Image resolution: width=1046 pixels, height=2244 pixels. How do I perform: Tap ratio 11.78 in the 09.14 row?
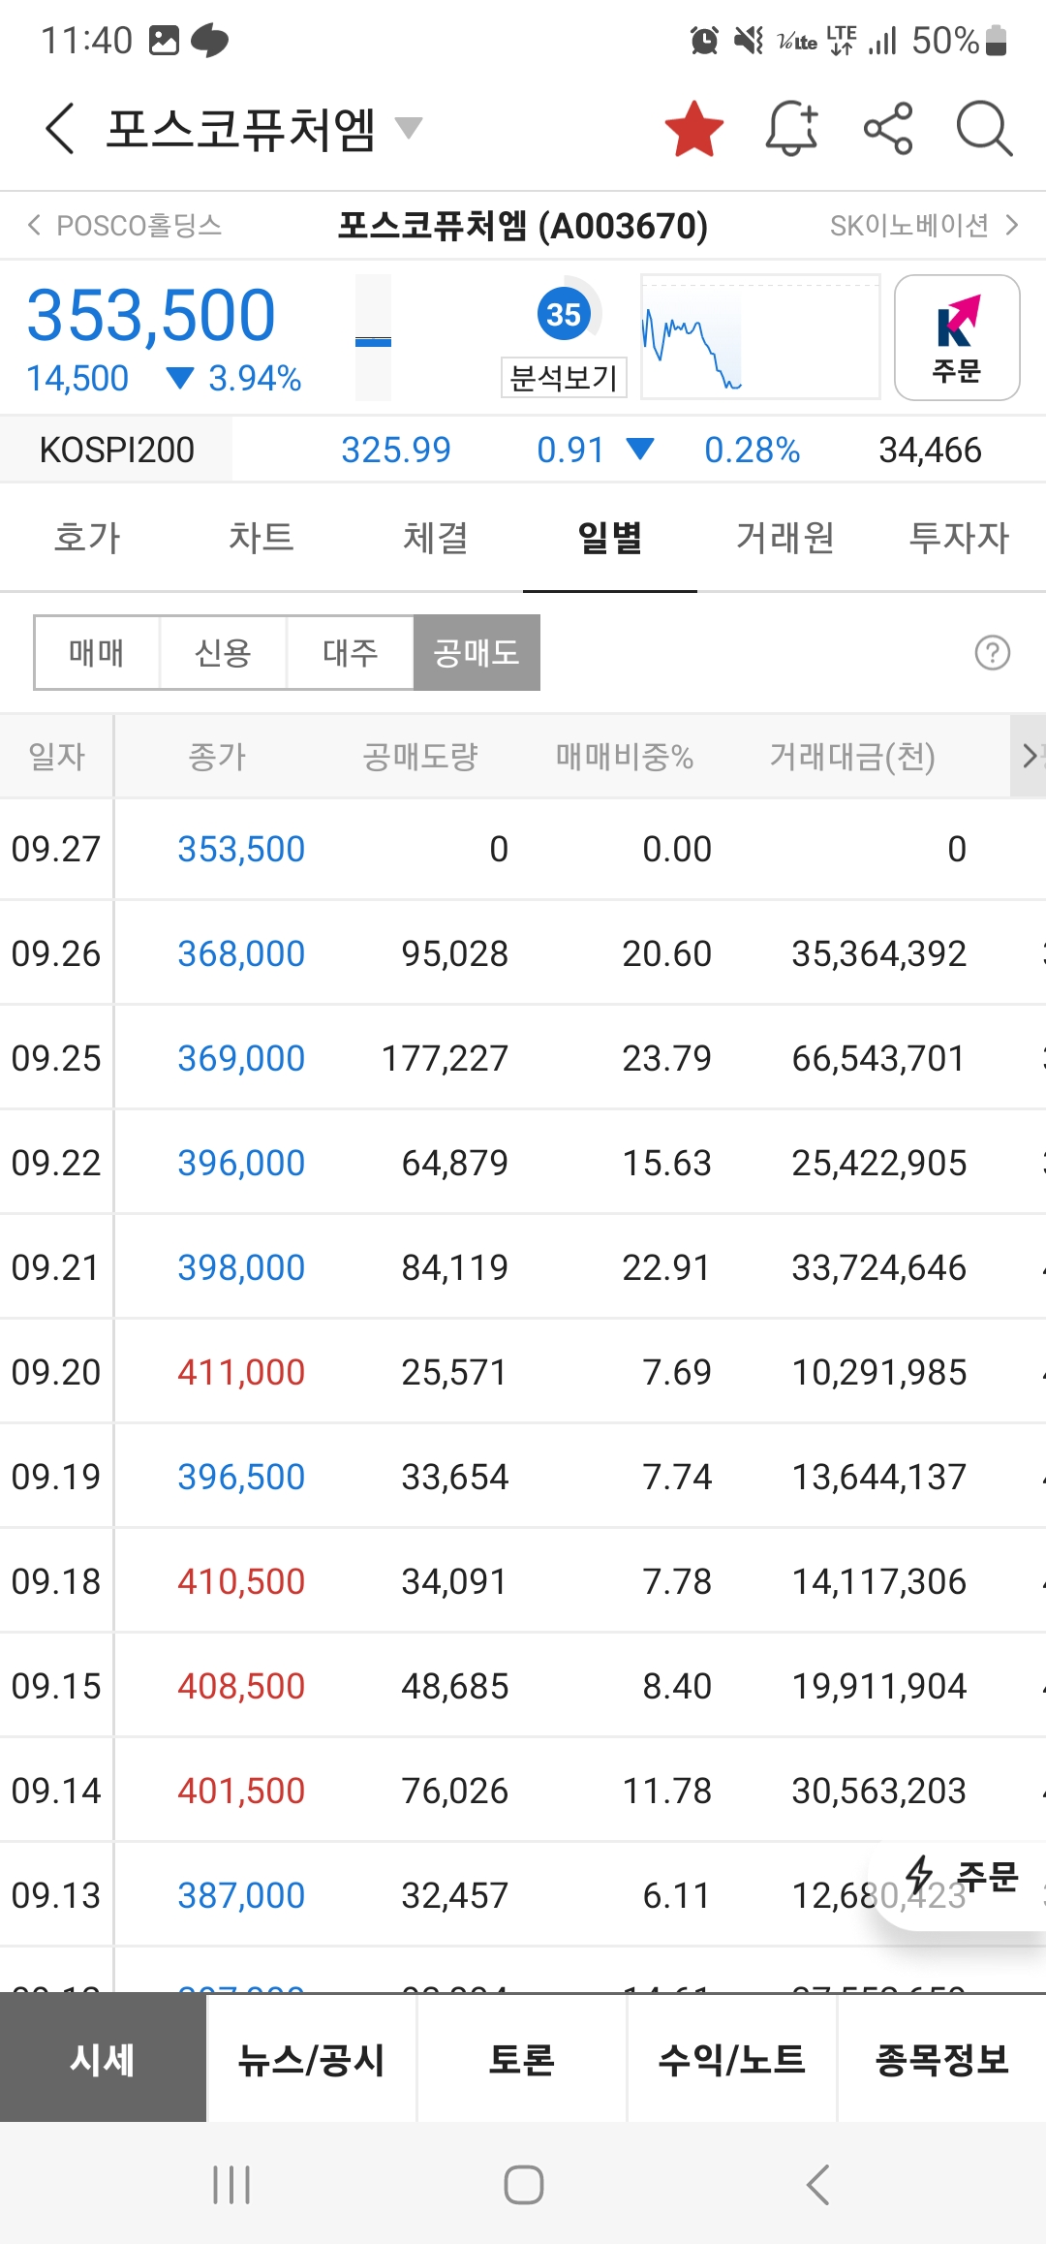(x=667, y=1791)
